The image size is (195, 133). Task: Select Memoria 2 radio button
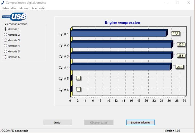(5, 35)
